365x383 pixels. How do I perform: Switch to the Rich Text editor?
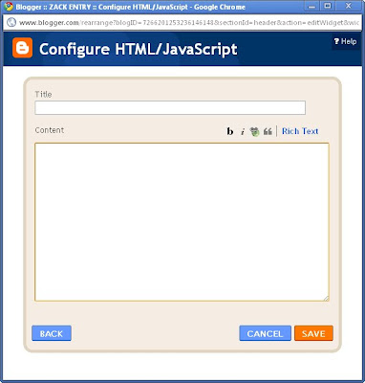pos(300,131)
